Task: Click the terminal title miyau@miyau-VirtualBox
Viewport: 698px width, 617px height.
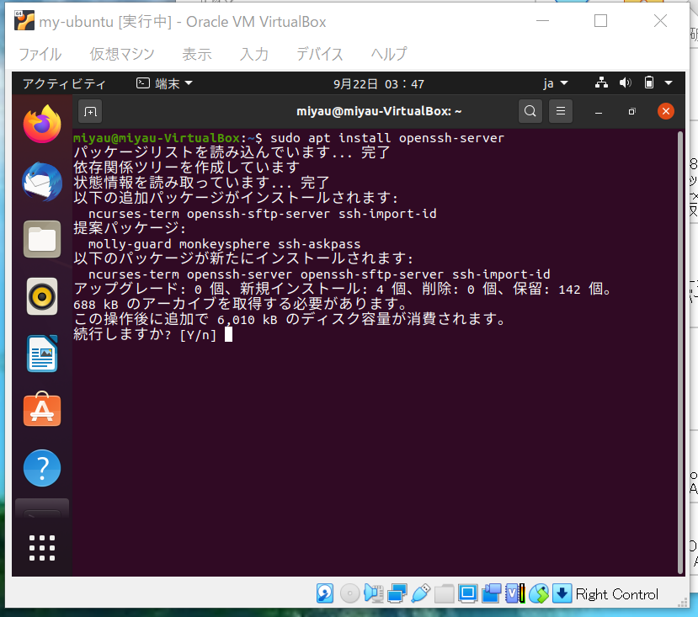Action: 379,111
